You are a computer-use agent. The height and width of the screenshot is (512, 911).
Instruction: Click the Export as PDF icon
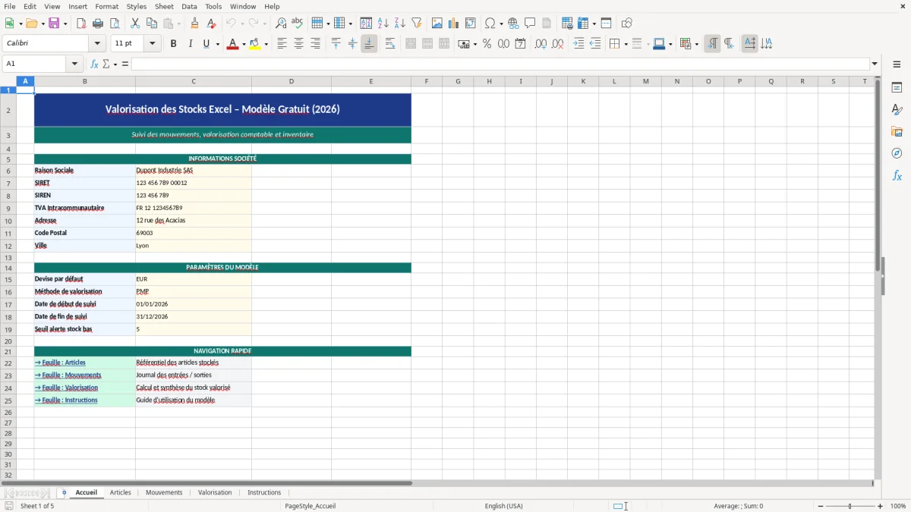click(81, 24)
